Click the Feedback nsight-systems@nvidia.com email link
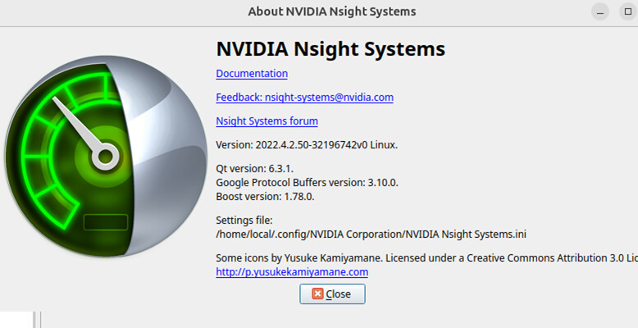This screenshot has height=328, width=638. point(304,98)
